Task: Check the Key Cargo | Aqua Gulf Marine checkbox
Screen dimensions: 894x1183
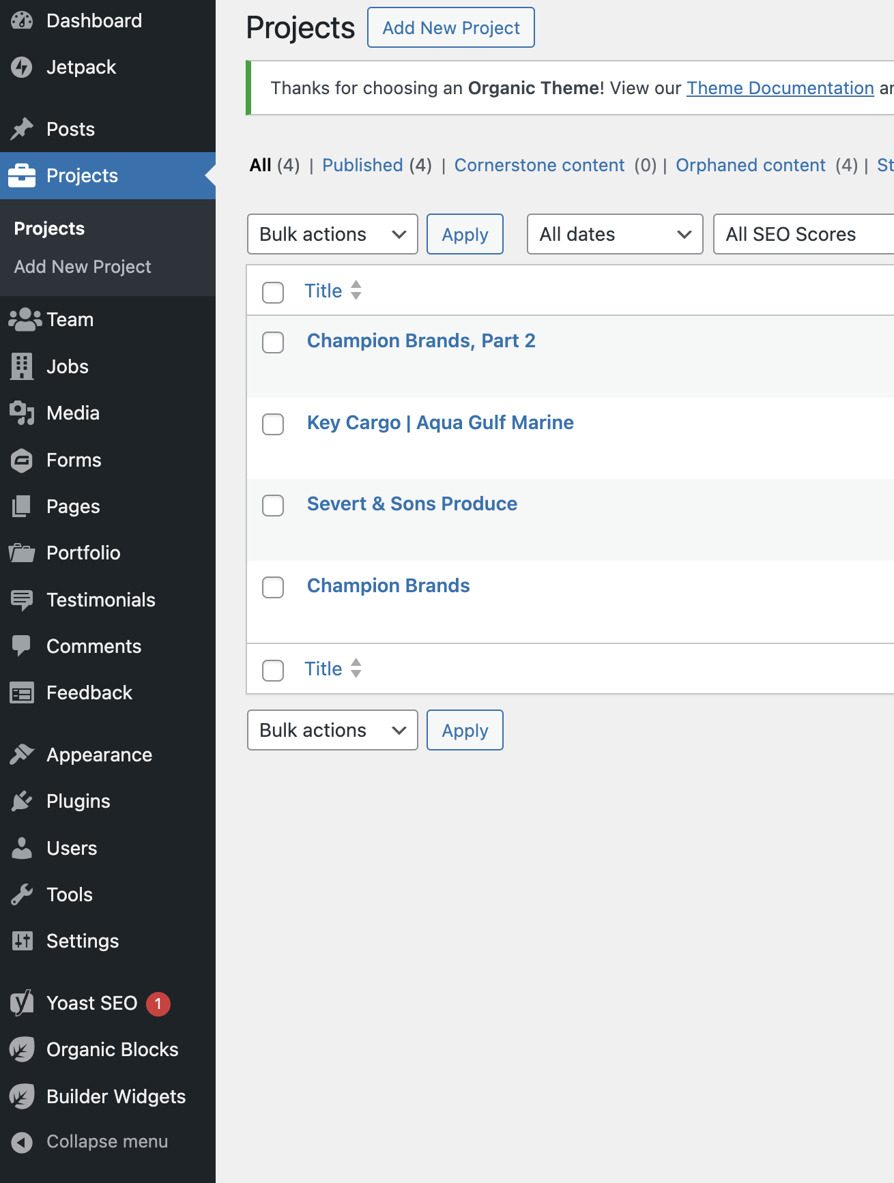Action: 273,424
